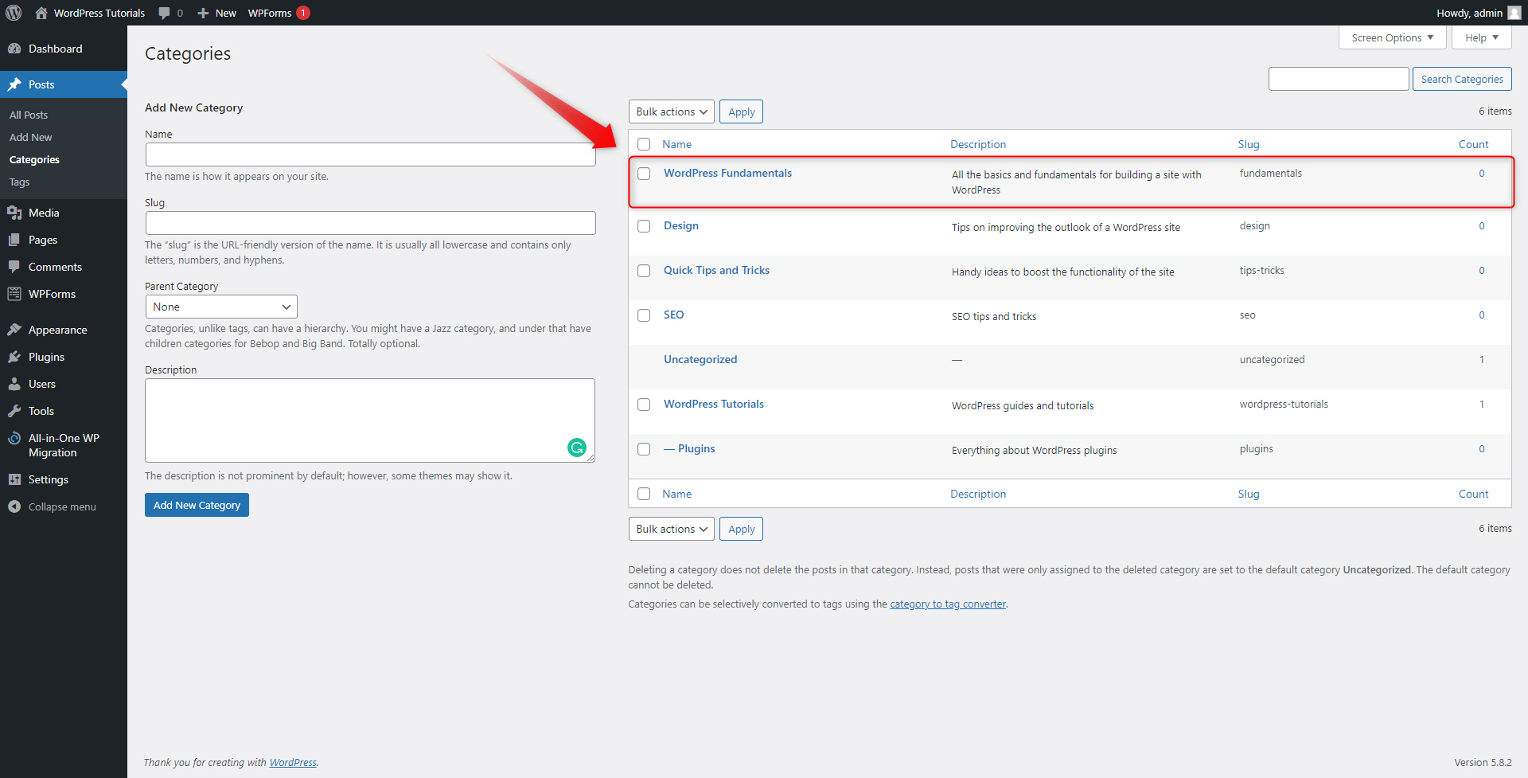This screenshot has width=1528, height=778.
Task: Click the home icon beside WordPress Tutorials
Action: pos(41,13)
